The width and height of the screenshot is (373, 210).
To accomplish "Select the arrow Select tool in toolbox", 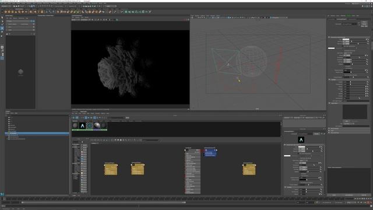I will (x=2, y=17).
